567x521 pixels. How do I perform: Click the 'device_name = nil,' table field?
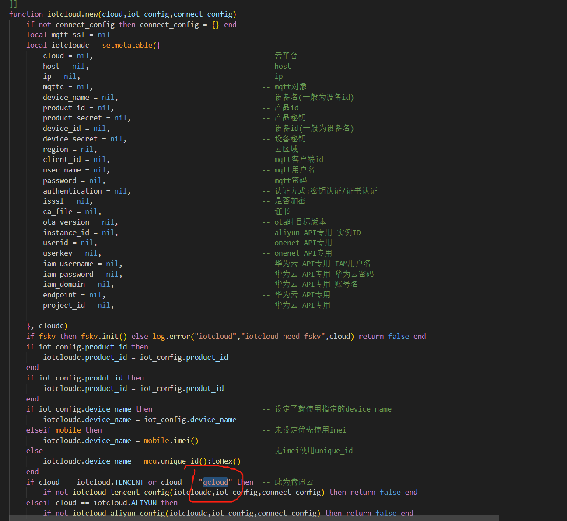click(x=80, y=97)
